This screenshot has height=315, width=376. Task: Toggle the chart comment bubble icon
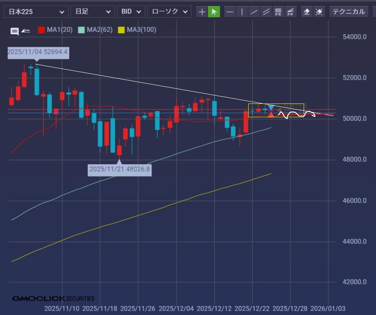[15, 31]
